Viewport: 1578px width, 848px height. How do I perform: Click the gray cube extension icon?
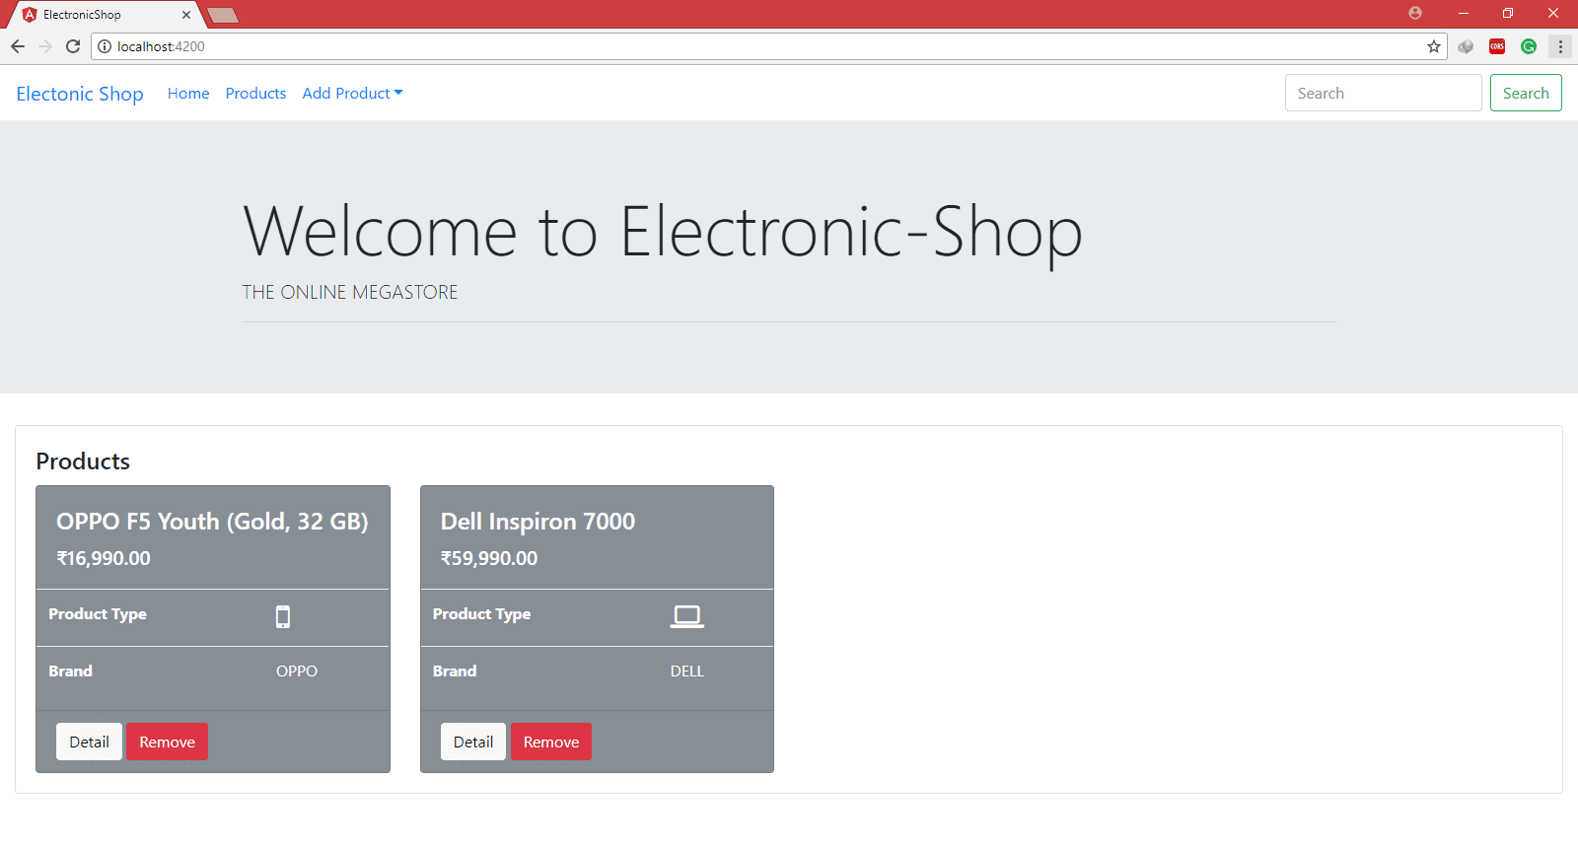click(x=1466, y=46)
